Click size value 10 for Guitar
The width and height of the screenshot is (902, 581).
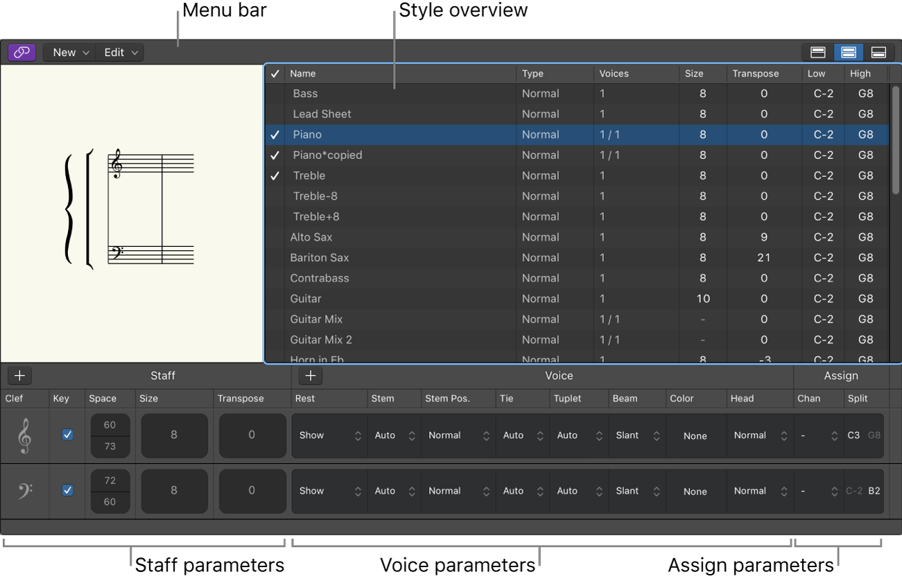pos(703,299)
